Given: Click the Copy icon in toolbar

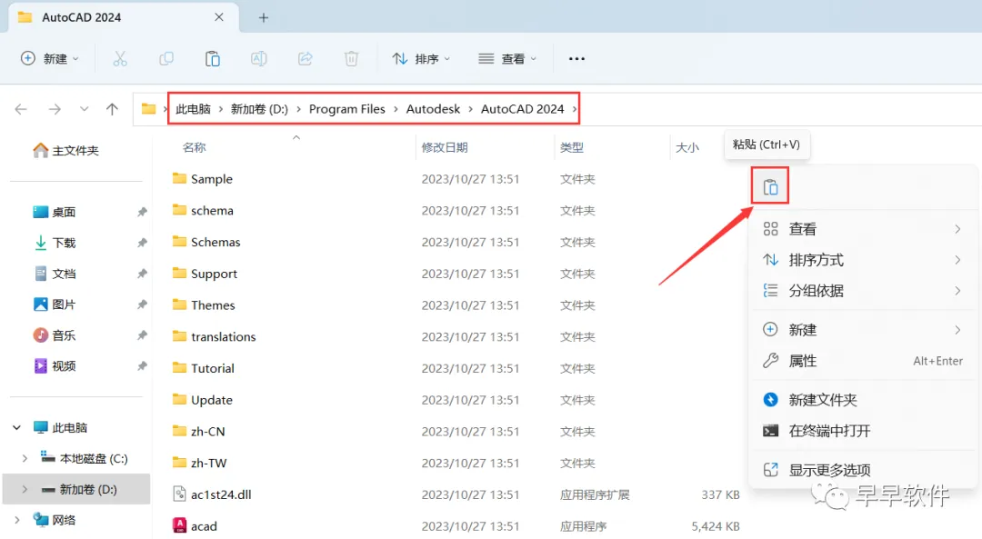Looking at the screenshot, I should [166, 59].
